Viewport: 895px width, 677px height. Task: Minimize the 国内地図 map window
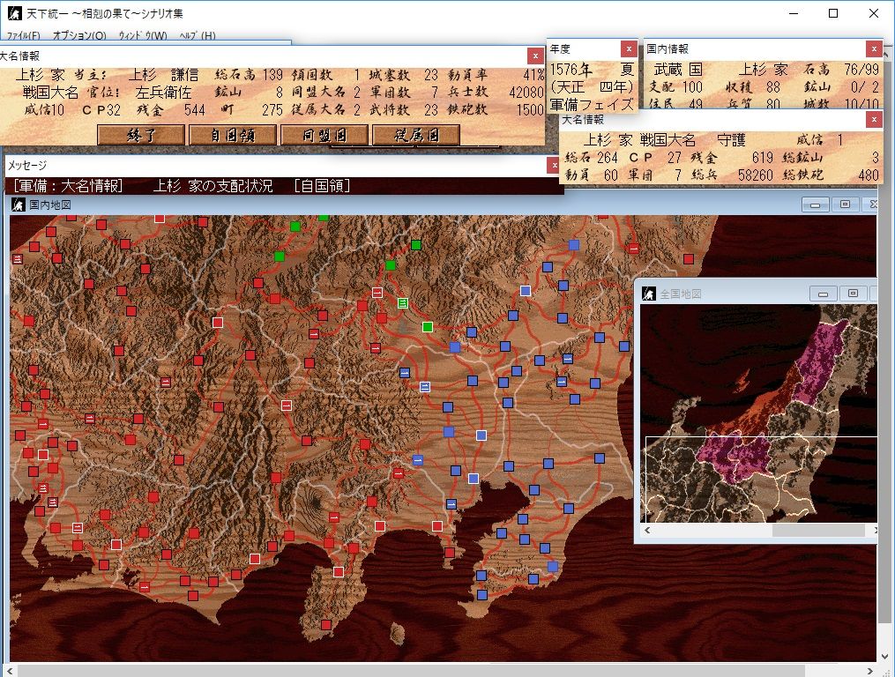coord(815,205)
